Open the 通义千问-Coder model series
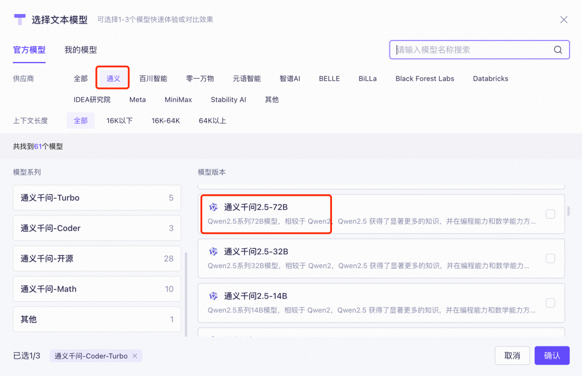 [97, 228]
